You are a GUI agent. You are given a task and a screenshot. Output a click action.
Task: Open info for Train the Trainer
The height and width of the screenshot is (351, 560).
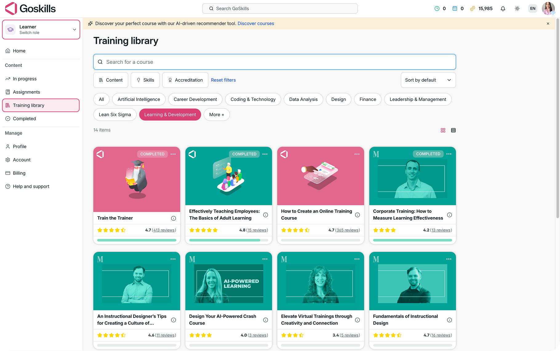174,218
